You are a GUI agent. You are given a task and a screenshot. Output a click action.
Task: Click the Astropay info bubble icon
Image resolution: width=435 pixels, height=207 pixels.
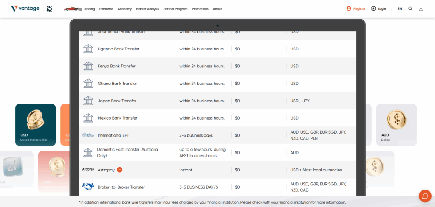pos(119,170)
